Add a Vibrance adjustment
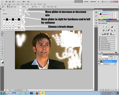 (101, 30)
